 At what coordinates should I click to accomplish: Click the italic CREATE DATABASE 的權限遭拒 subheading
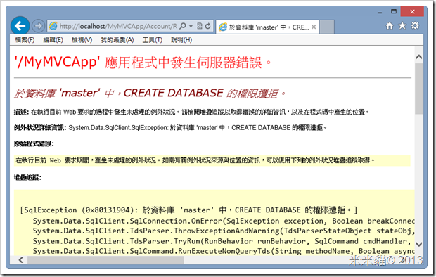[x=150, y=94]
